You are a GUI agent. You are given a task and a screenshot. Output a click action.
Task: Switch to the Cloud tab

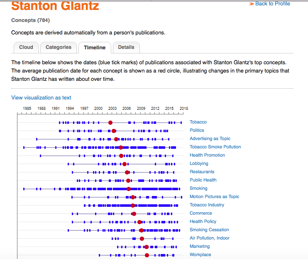point(26,48)
